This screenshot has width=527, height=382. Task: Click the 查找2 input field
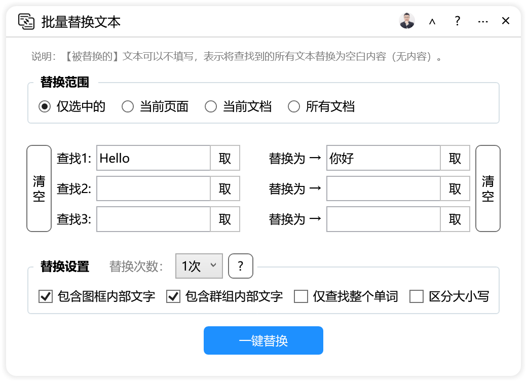[153, 189]
